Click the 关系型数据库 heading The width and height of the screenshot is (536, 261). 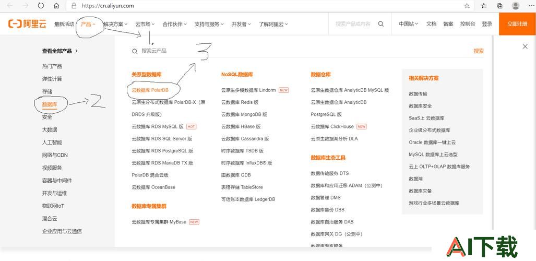click(x=147, y=74)
